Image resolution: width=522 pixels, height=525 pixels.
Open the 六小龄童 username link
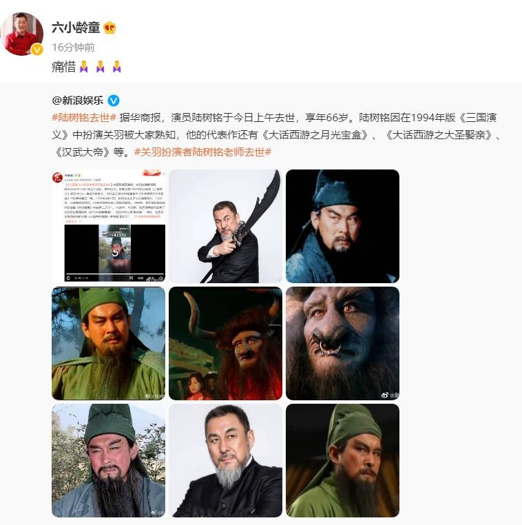point(76,28)
